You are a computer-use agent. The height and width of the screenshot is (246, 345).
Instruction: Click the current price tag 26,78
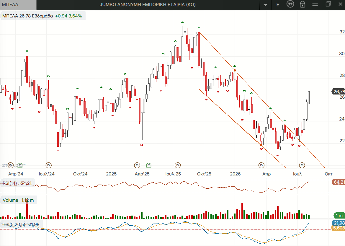339,92
